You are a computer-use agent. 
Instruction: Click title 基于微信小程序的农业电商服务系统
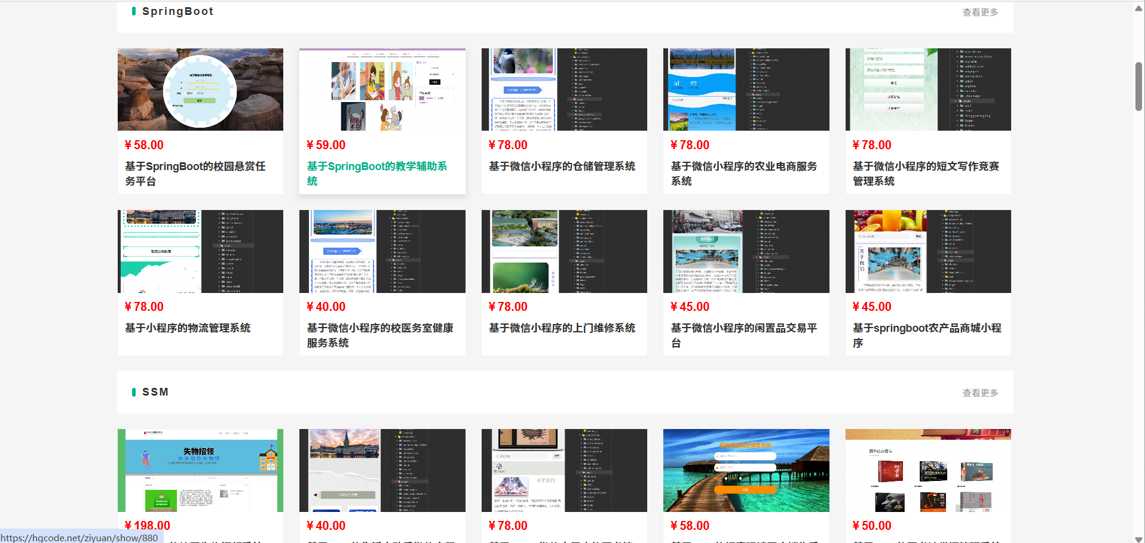coord(744,174)
